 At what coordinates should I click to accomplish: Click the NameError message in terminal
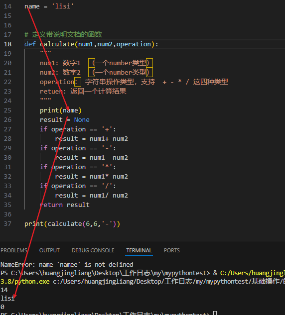67,264
